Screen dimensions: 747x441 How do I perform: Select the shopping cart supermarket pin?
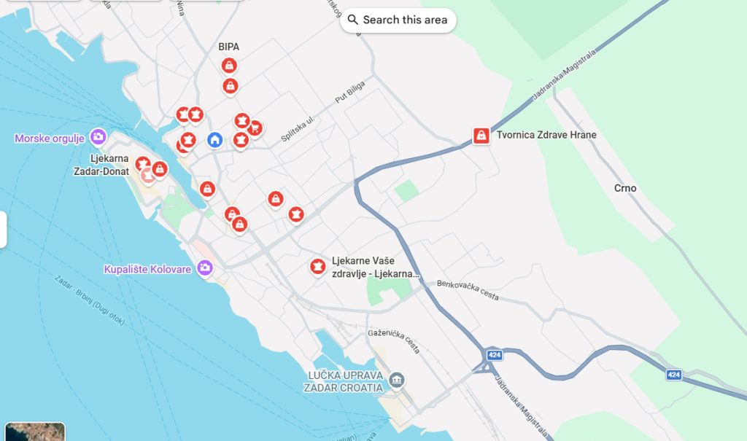tap(256, 128)
